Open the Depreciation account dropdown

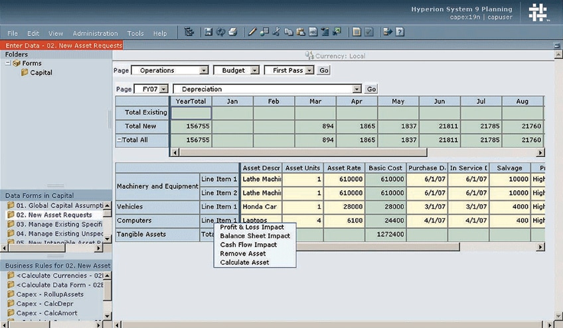(x=357, y=89)
